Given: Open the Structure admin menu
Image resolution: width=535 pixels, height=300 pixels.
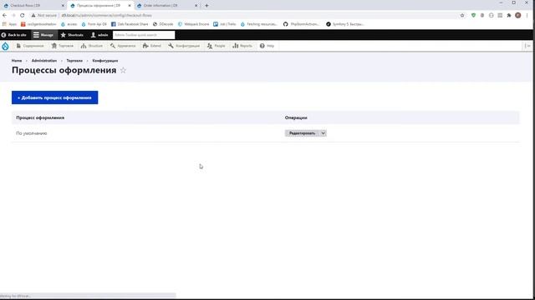Looking at the screenshot, I should pos(92,46).
